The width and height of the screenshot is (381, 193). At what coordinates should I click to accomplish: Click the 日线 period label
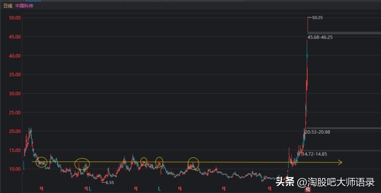click(x=8, y=6)
